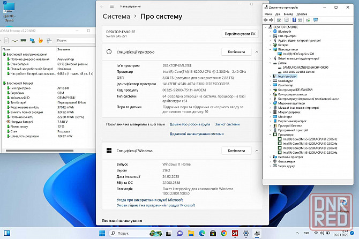Collapse the Специфікації Windows section chevron

pos(257,151)
